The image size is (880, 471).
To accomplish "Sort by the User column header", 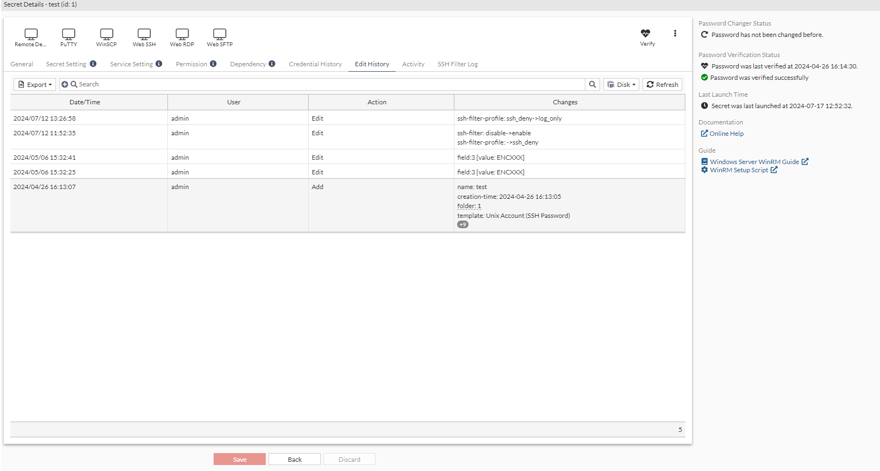I will click(238, 102).
